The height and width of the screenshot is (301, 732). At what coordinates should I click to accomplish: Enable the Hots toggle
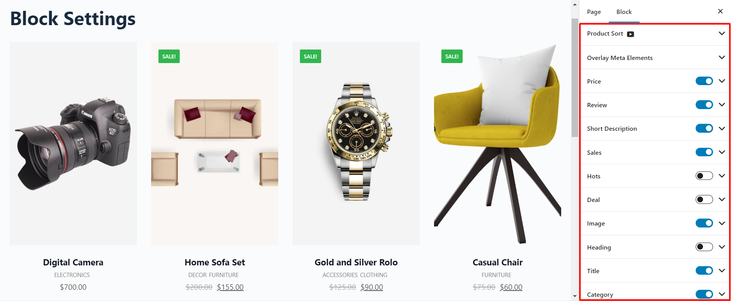click(704, 176)
